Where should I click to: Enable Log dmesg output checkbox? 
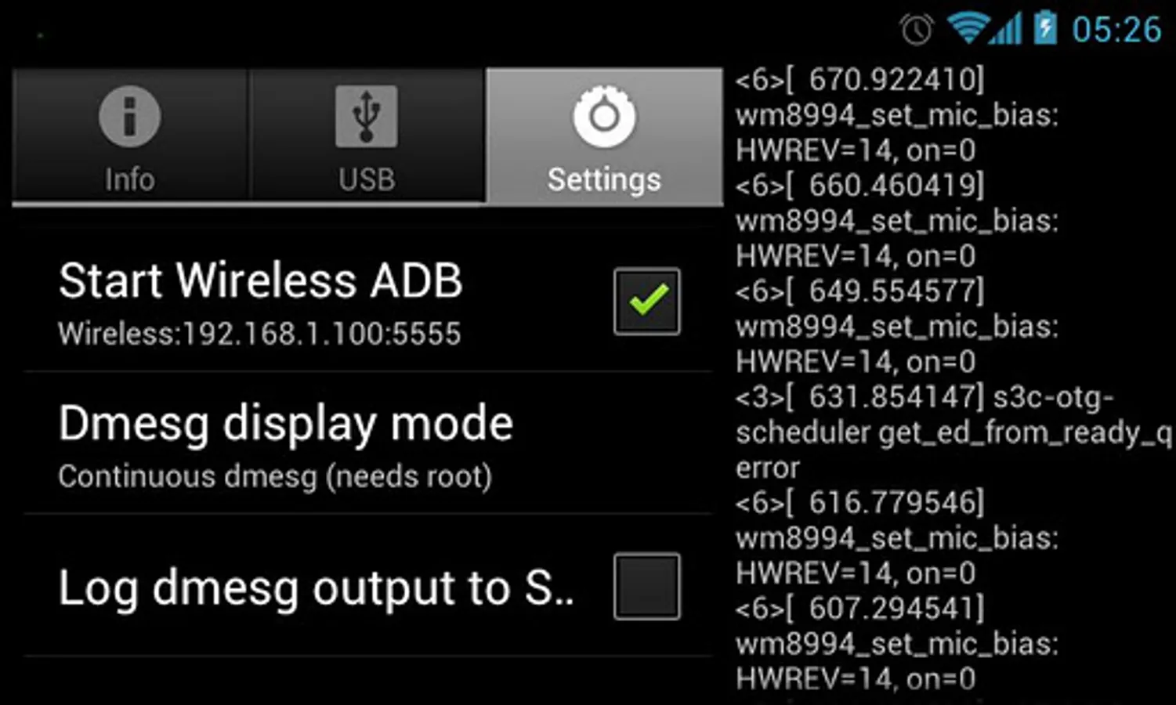[x=647, y=587]
